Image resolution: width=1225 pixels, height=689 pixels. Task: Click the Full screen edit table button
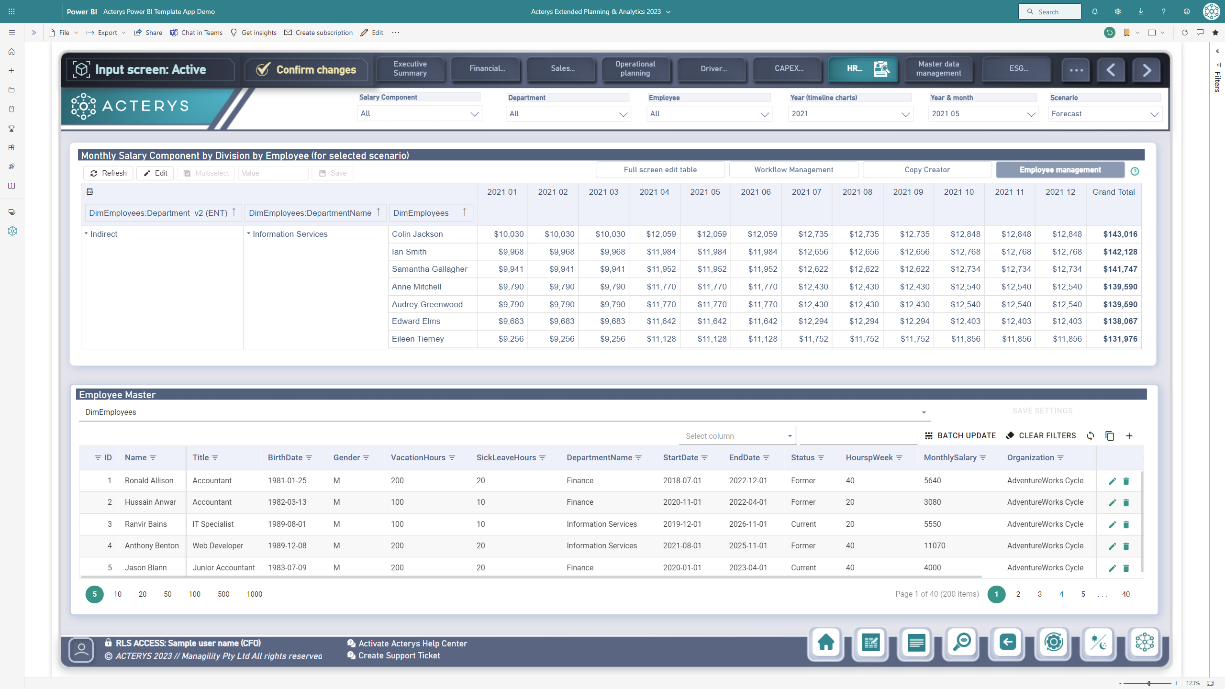pyautogui.click(x=660, y=169)
